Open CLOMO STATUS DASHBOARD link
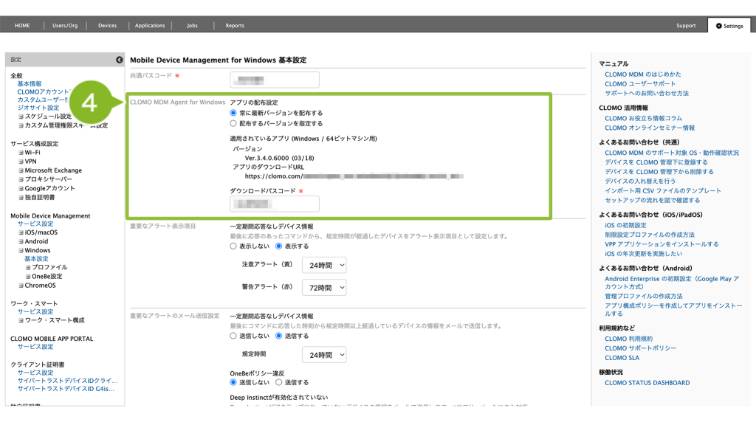This screenshot has width=756, height=425. [x=647, y=383]
